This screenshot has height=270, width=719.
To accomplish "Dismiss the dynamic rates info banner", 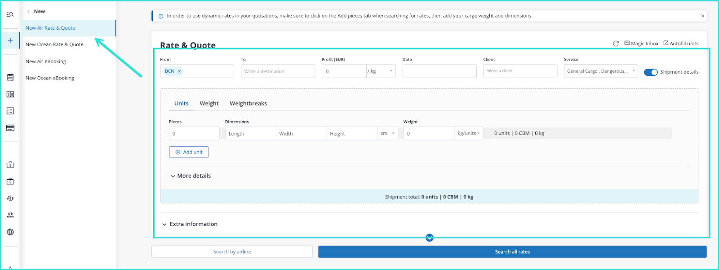I will pos(703,16).
